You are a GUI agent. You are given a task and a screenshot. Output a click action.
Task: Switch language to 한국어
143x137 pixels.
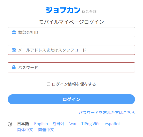[x=58, y=124]
